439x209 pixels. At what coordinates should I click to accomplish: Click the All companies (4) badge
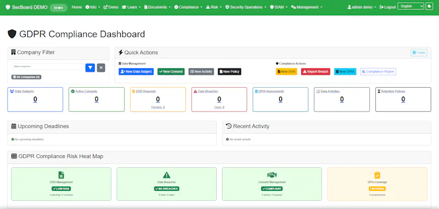pos(26,77)
